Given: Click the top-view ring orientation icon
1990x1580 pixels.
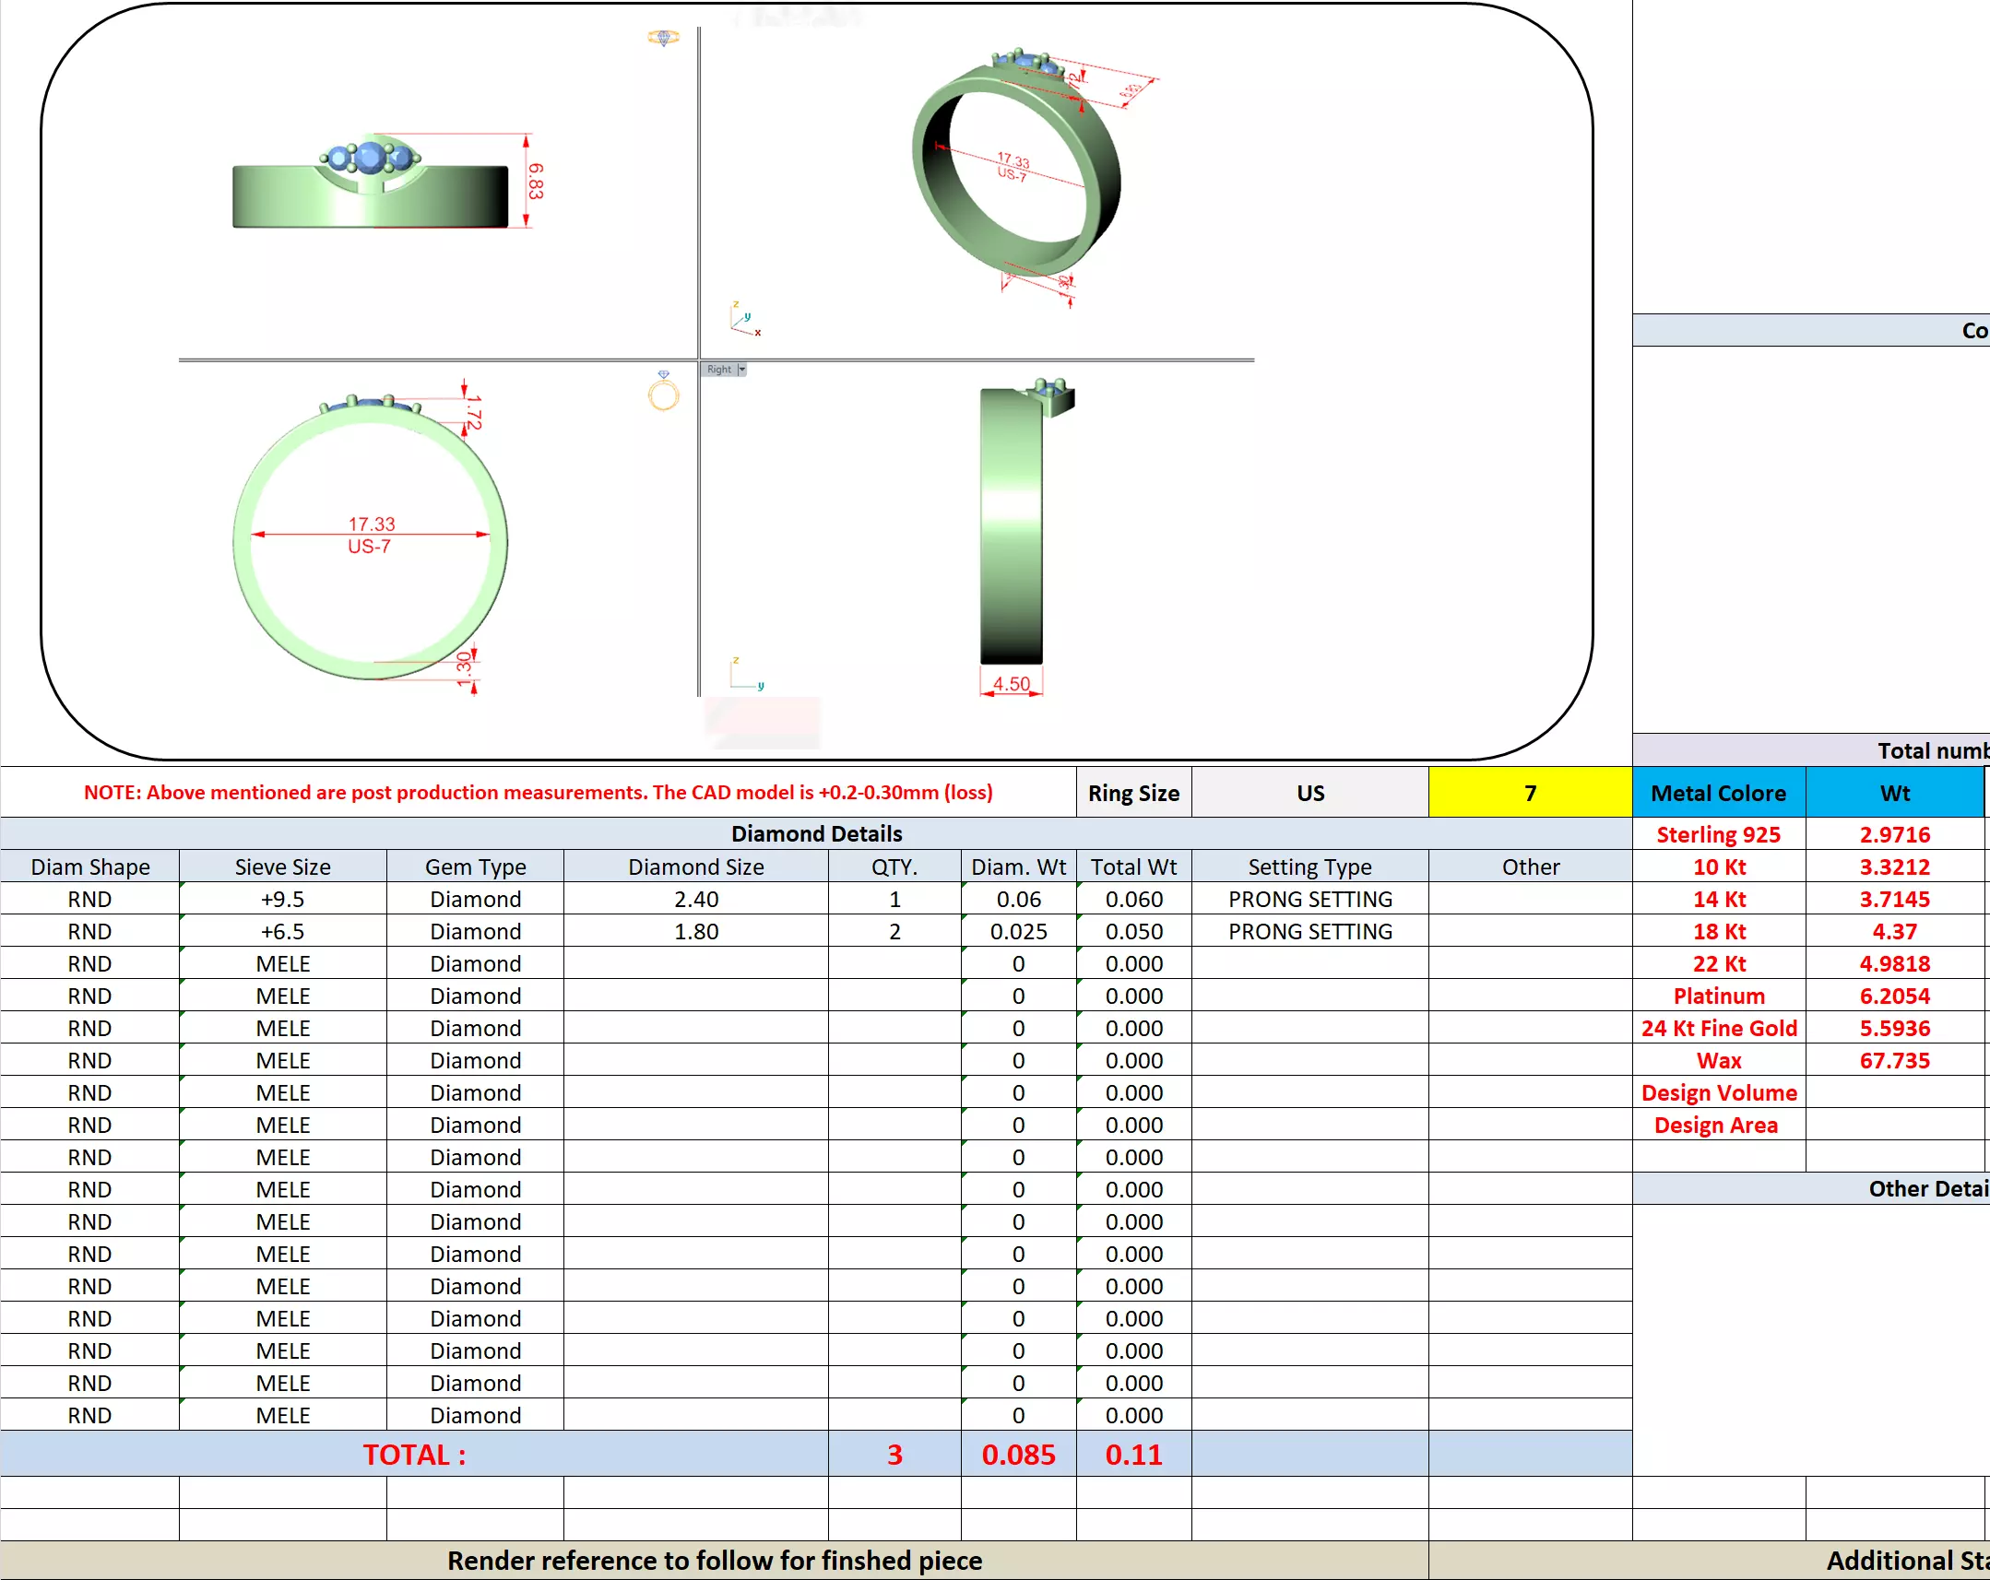Looking at the screenshot, I should pos(663,37).
